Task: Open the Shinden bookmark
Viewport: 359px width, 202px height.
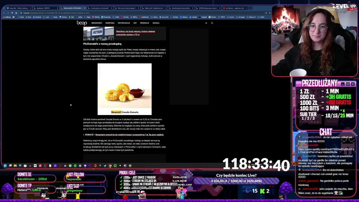Action: tap(213, 17)
